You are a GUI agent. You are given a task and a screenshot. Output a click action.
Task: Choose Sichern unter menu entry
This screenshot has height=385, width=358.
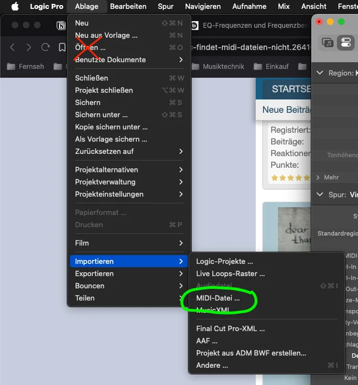(129, 114)
